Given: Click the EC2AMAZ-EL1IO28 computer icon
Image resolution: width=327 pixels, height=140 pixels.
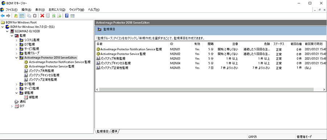Looking at the screenshot, I should pos(12,31).
